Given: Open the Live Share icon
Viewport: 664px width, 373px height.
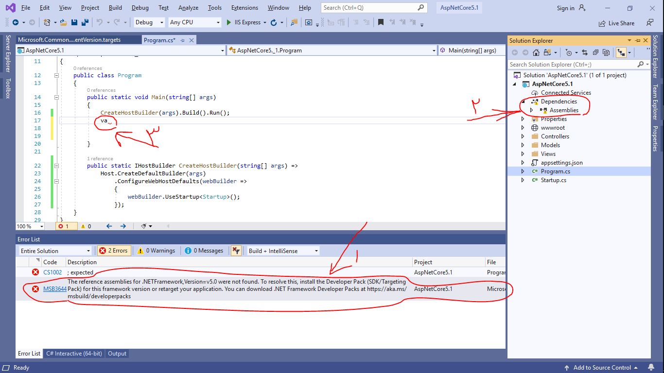Looking at the screenshot, I should coord(602,23).
